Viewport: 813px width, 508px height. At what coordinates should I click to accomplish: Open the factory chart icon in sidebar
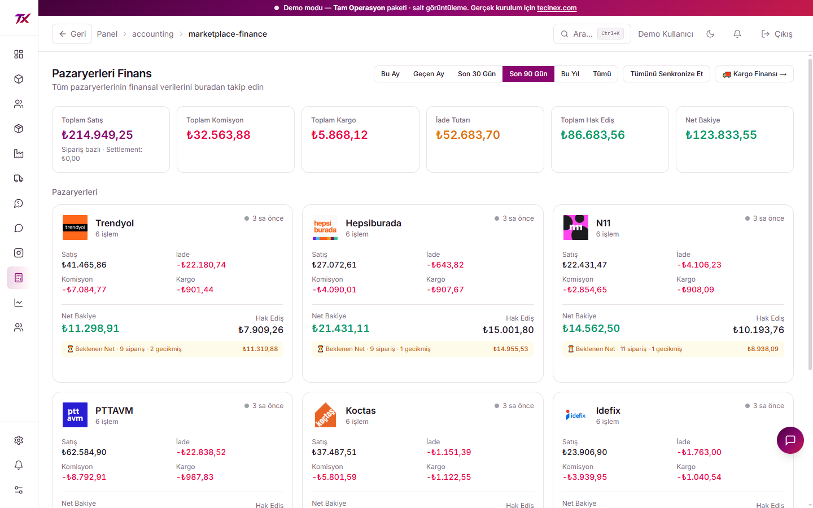point(19,154)
